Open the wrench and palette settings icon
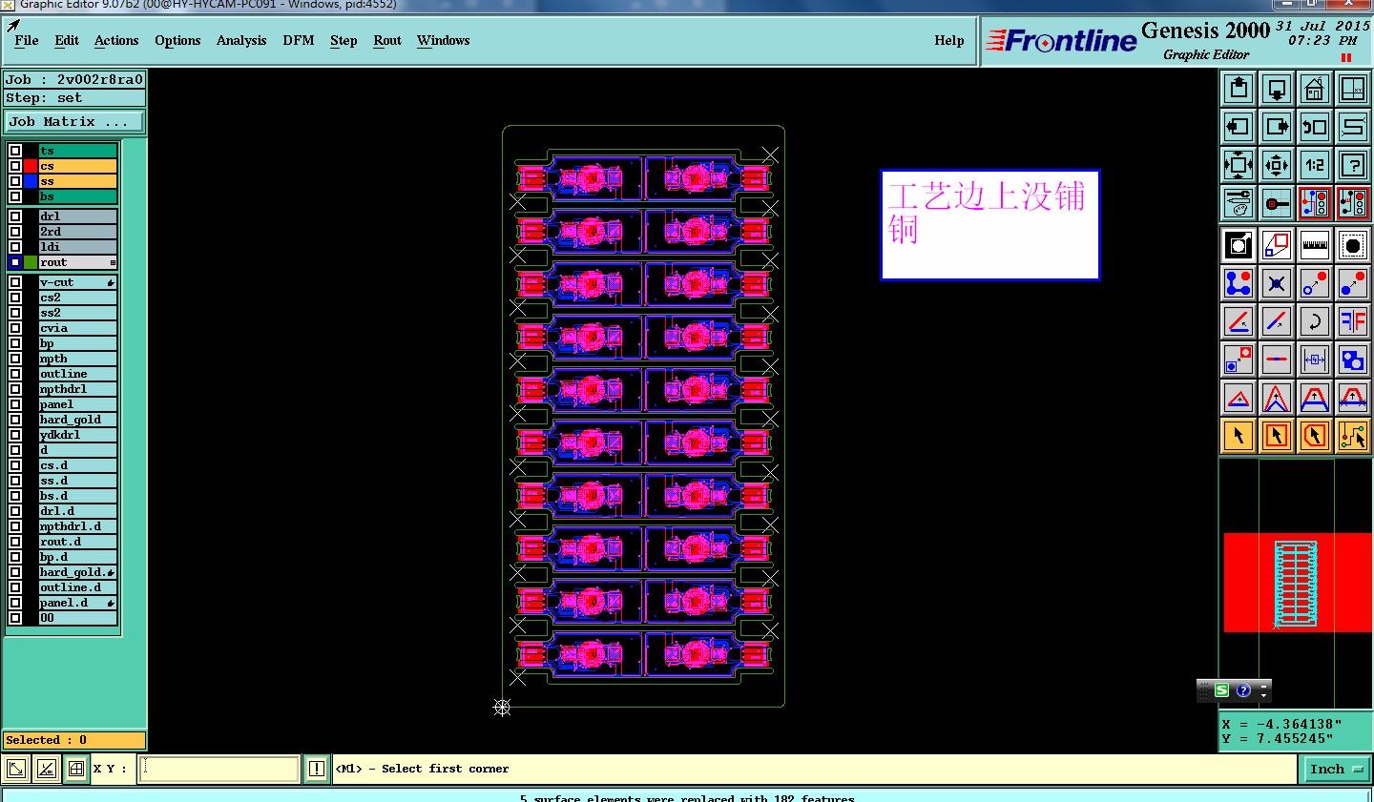Viewport: 1374px width, 802px height. pos(1239,203)
